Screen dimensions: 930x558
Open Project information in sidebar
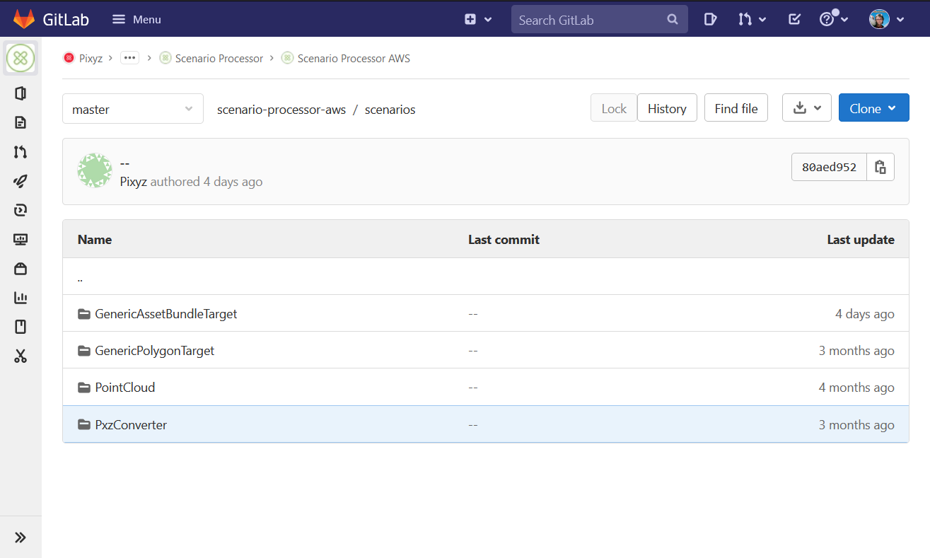[21, 93]
